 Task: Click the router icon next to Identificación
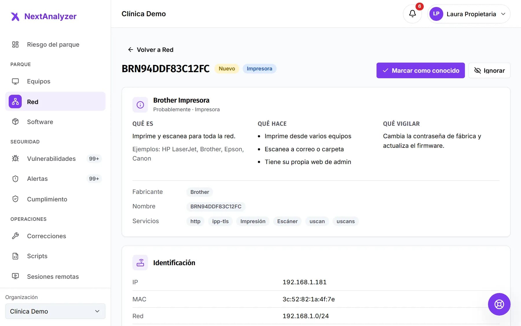[x=140, y=263]
